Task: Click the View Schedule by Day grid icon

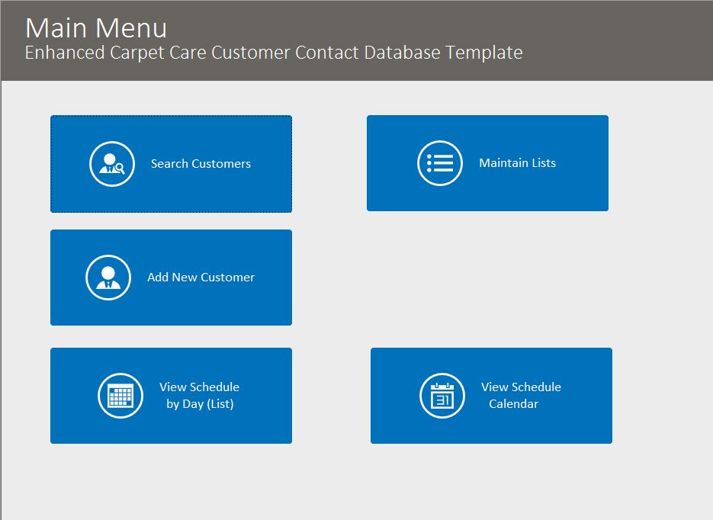Action: (x=120, y=396)
